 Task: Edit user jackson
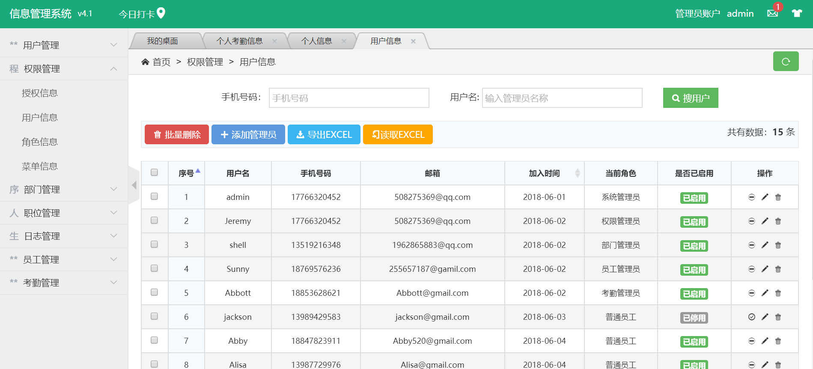[x=765, y=317]
